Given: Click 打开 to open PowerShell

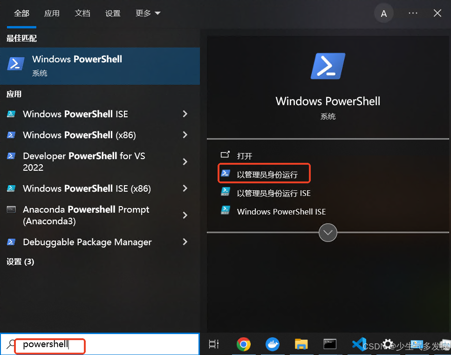Looking at the screenshot, I should click(245, 156).
